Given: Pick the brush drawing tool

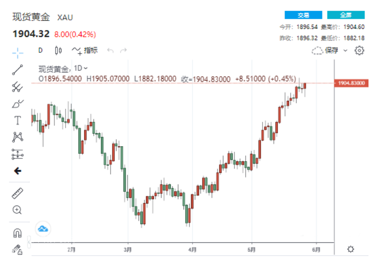Looking at the screenshot, I should 17,104.
